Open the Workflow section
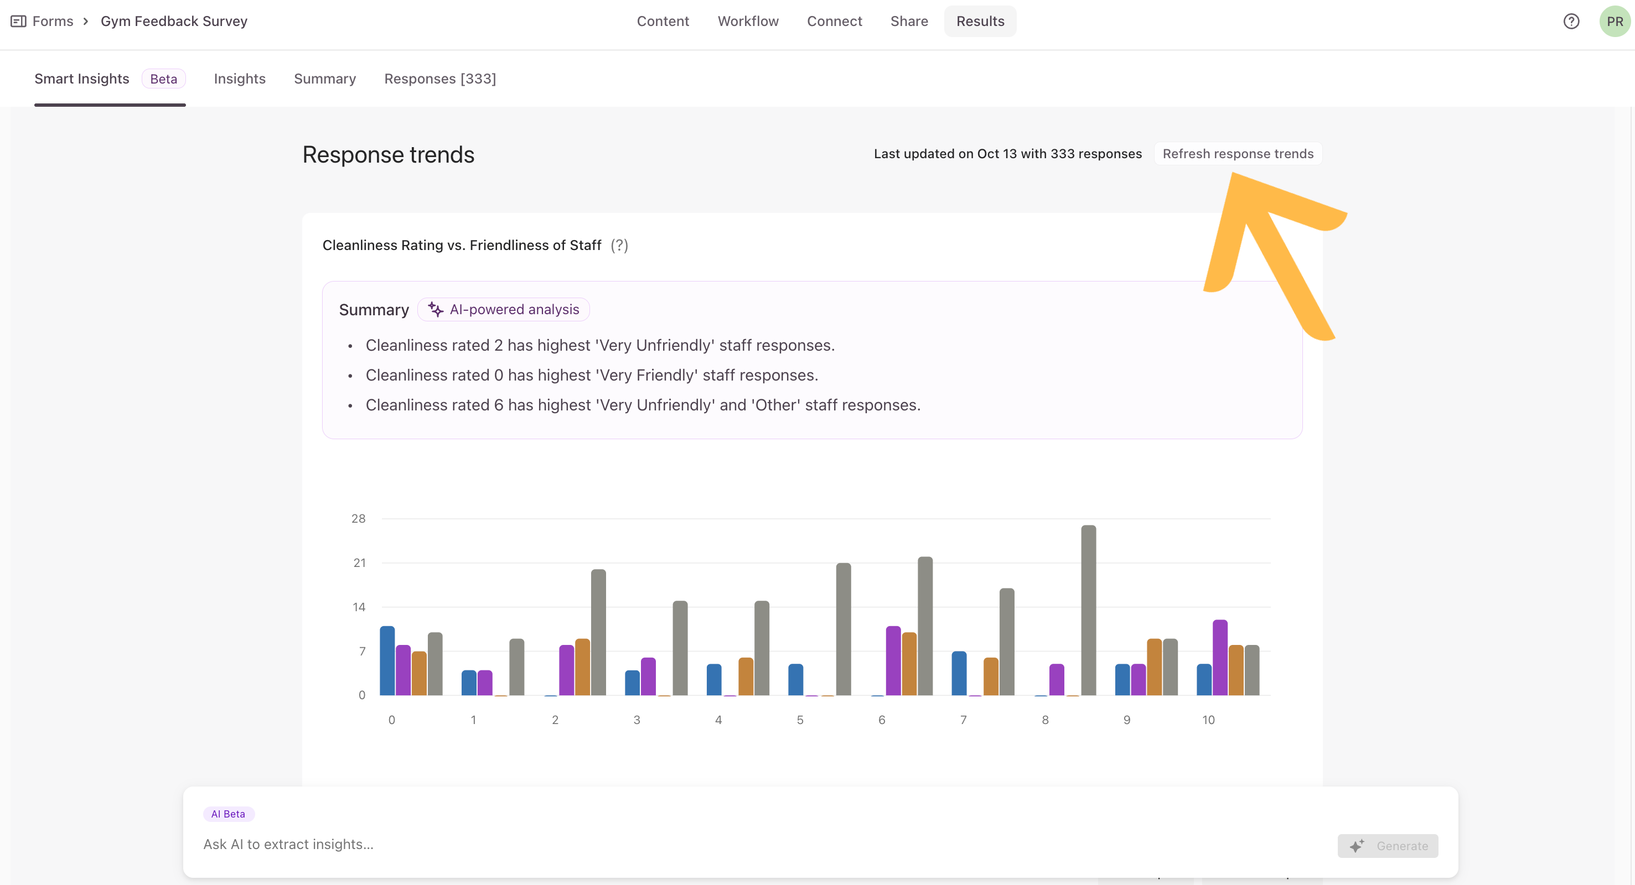This screenshot has height=885, width=1635. [748, 22]
